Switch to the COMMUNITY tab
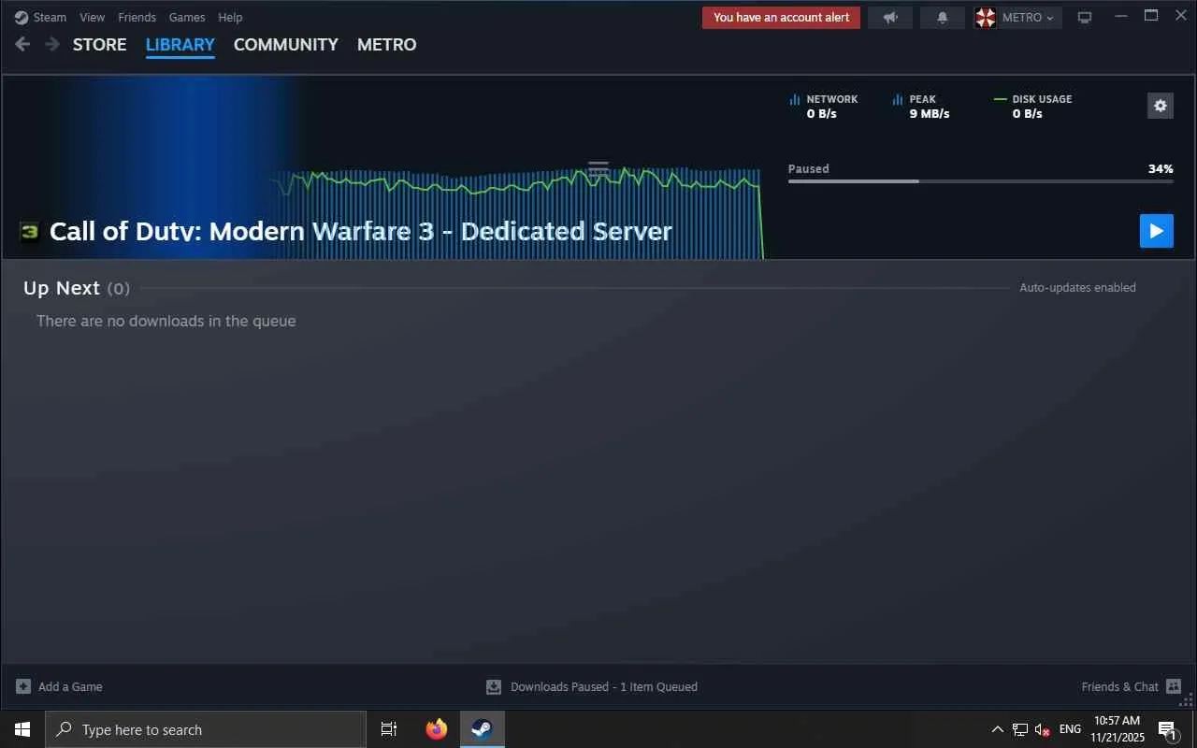The height and width of the screenshot is (748, 1197). [x=286, y=45]
